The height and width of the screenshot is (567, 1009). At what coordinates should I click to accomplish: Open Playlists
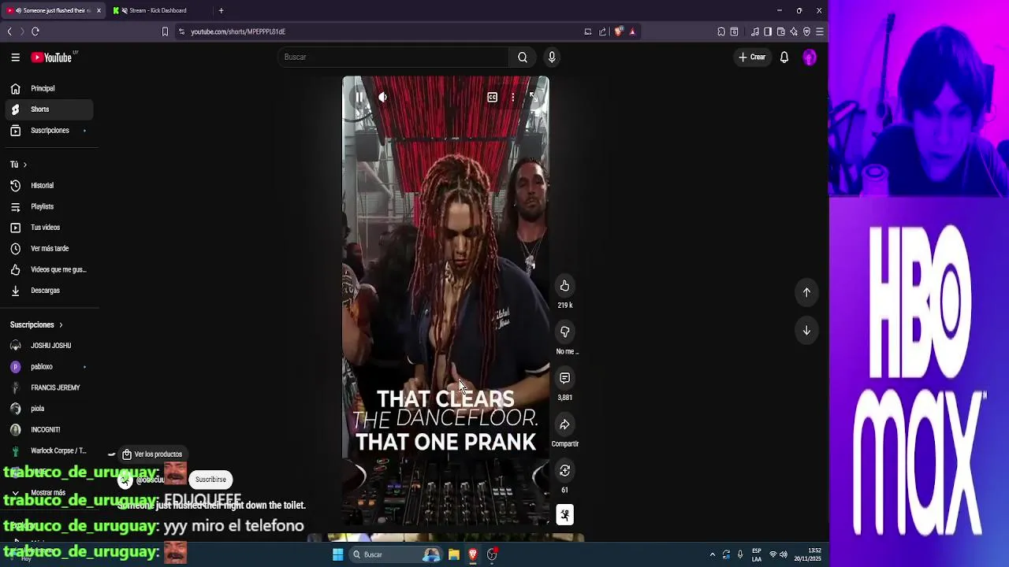(x=49, y=206)
